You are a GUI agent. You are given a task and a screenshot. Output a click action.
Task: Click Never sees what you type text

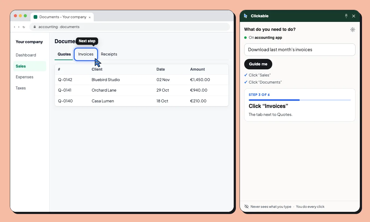click(271, 207)
